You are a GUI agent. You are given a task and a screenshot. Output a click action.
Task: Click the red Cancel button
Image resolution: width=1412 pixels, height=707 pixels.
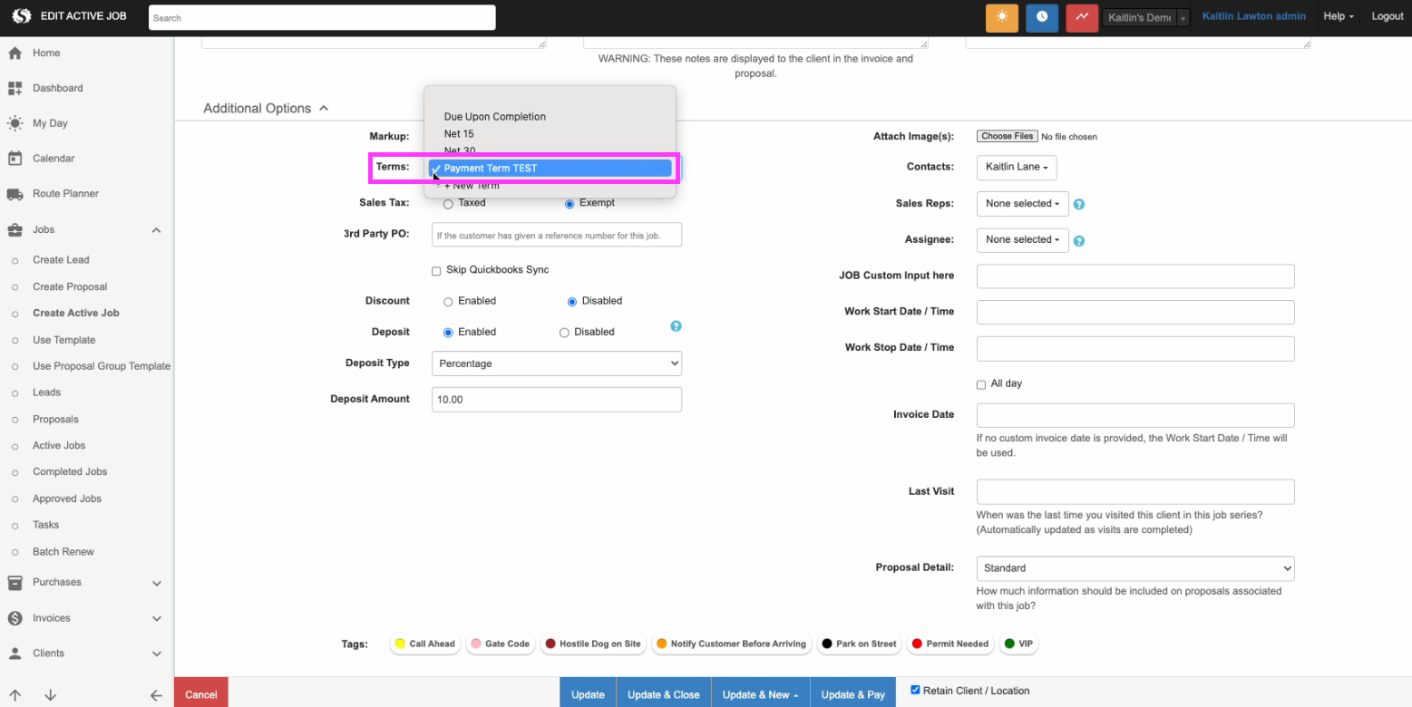point(200,692)
